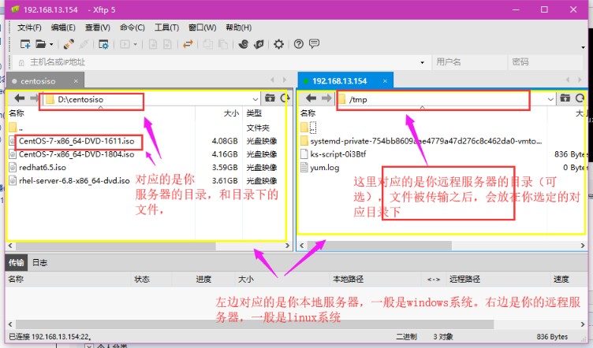Click the 本地路径 transfer column header

pos(349,280)
